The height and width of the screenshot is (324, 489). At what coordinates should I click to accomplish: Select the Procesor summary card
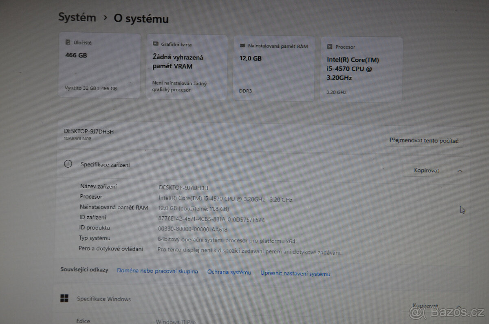(x=362, y=69)
